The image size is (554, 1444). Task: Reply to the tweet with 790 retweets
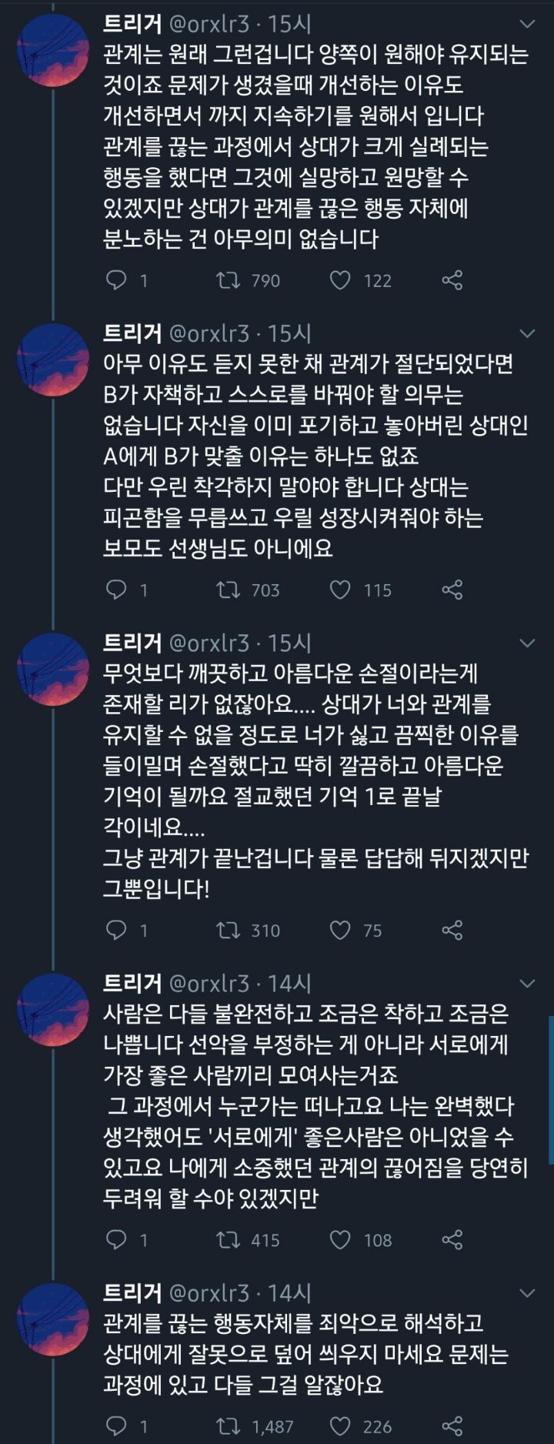tap(116, 280)
